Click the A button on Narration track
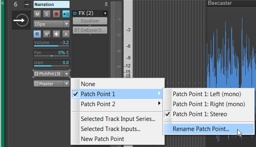This screenshot has height=147, width=256. click(x=66, y=34)
